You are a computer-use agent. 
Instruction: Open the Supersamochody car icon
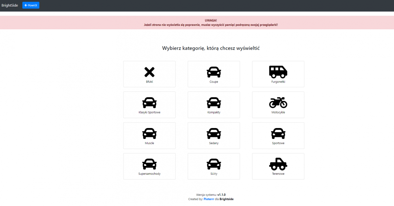(149, 164)
